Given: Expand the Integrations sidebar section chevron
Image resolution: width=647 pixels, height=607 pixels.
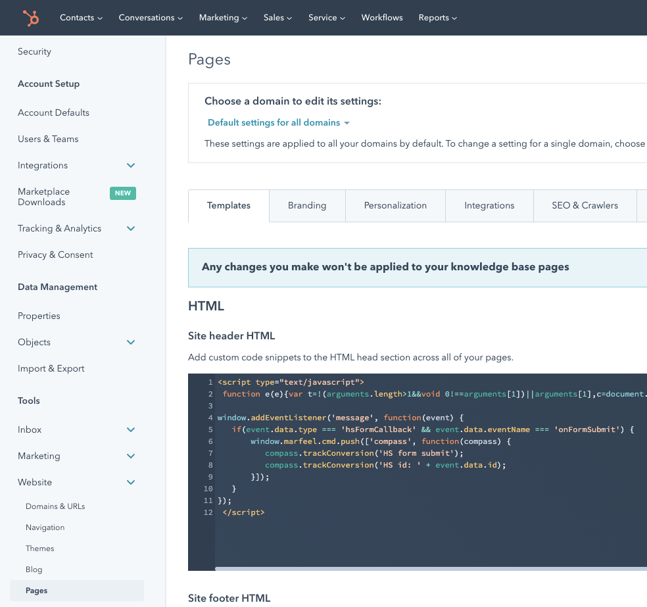Looking at the screenshot, I should click(x=131, y=166).
